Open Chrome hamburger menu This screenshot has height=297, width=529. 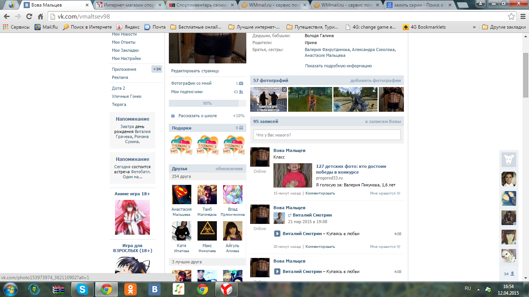coord(522,17)
